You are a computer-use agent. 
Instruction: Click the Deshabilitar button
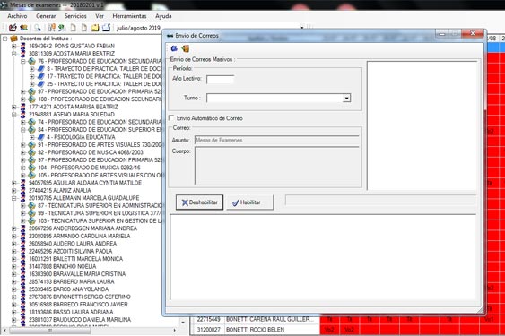[199, 202]
